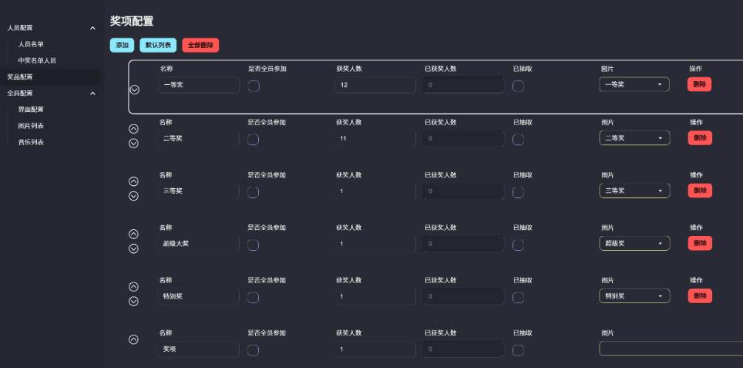Image resolution: width=743 pixels, height=368 pixels.
Task: Toggle 已抽取 checkbox for 二等奖
Action: click(x=518, y=139)
